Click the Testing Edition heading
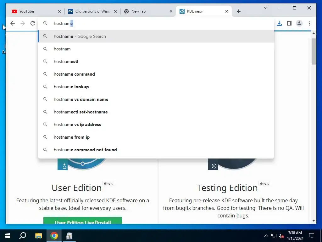 point(227,188)
